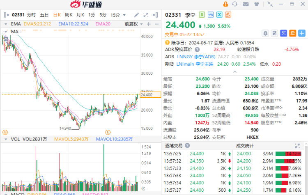Image resolution: width=308 pixels, height=195 pixels.
Task: Click the 02331 stock code in chart toolbar
Action: coord(18,15)
